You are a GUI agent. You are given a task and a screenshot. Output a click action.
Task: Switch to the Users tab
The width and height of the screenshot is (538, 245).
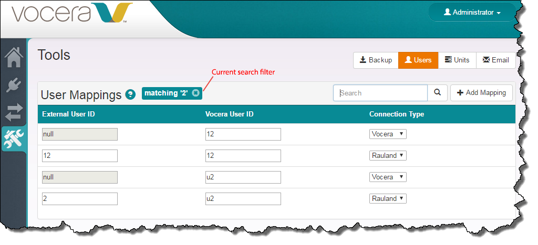tap(418, 60)
